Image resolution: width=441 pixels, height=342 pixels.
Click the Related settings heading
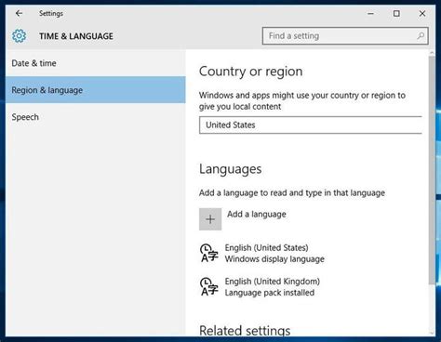coord(245,330)
